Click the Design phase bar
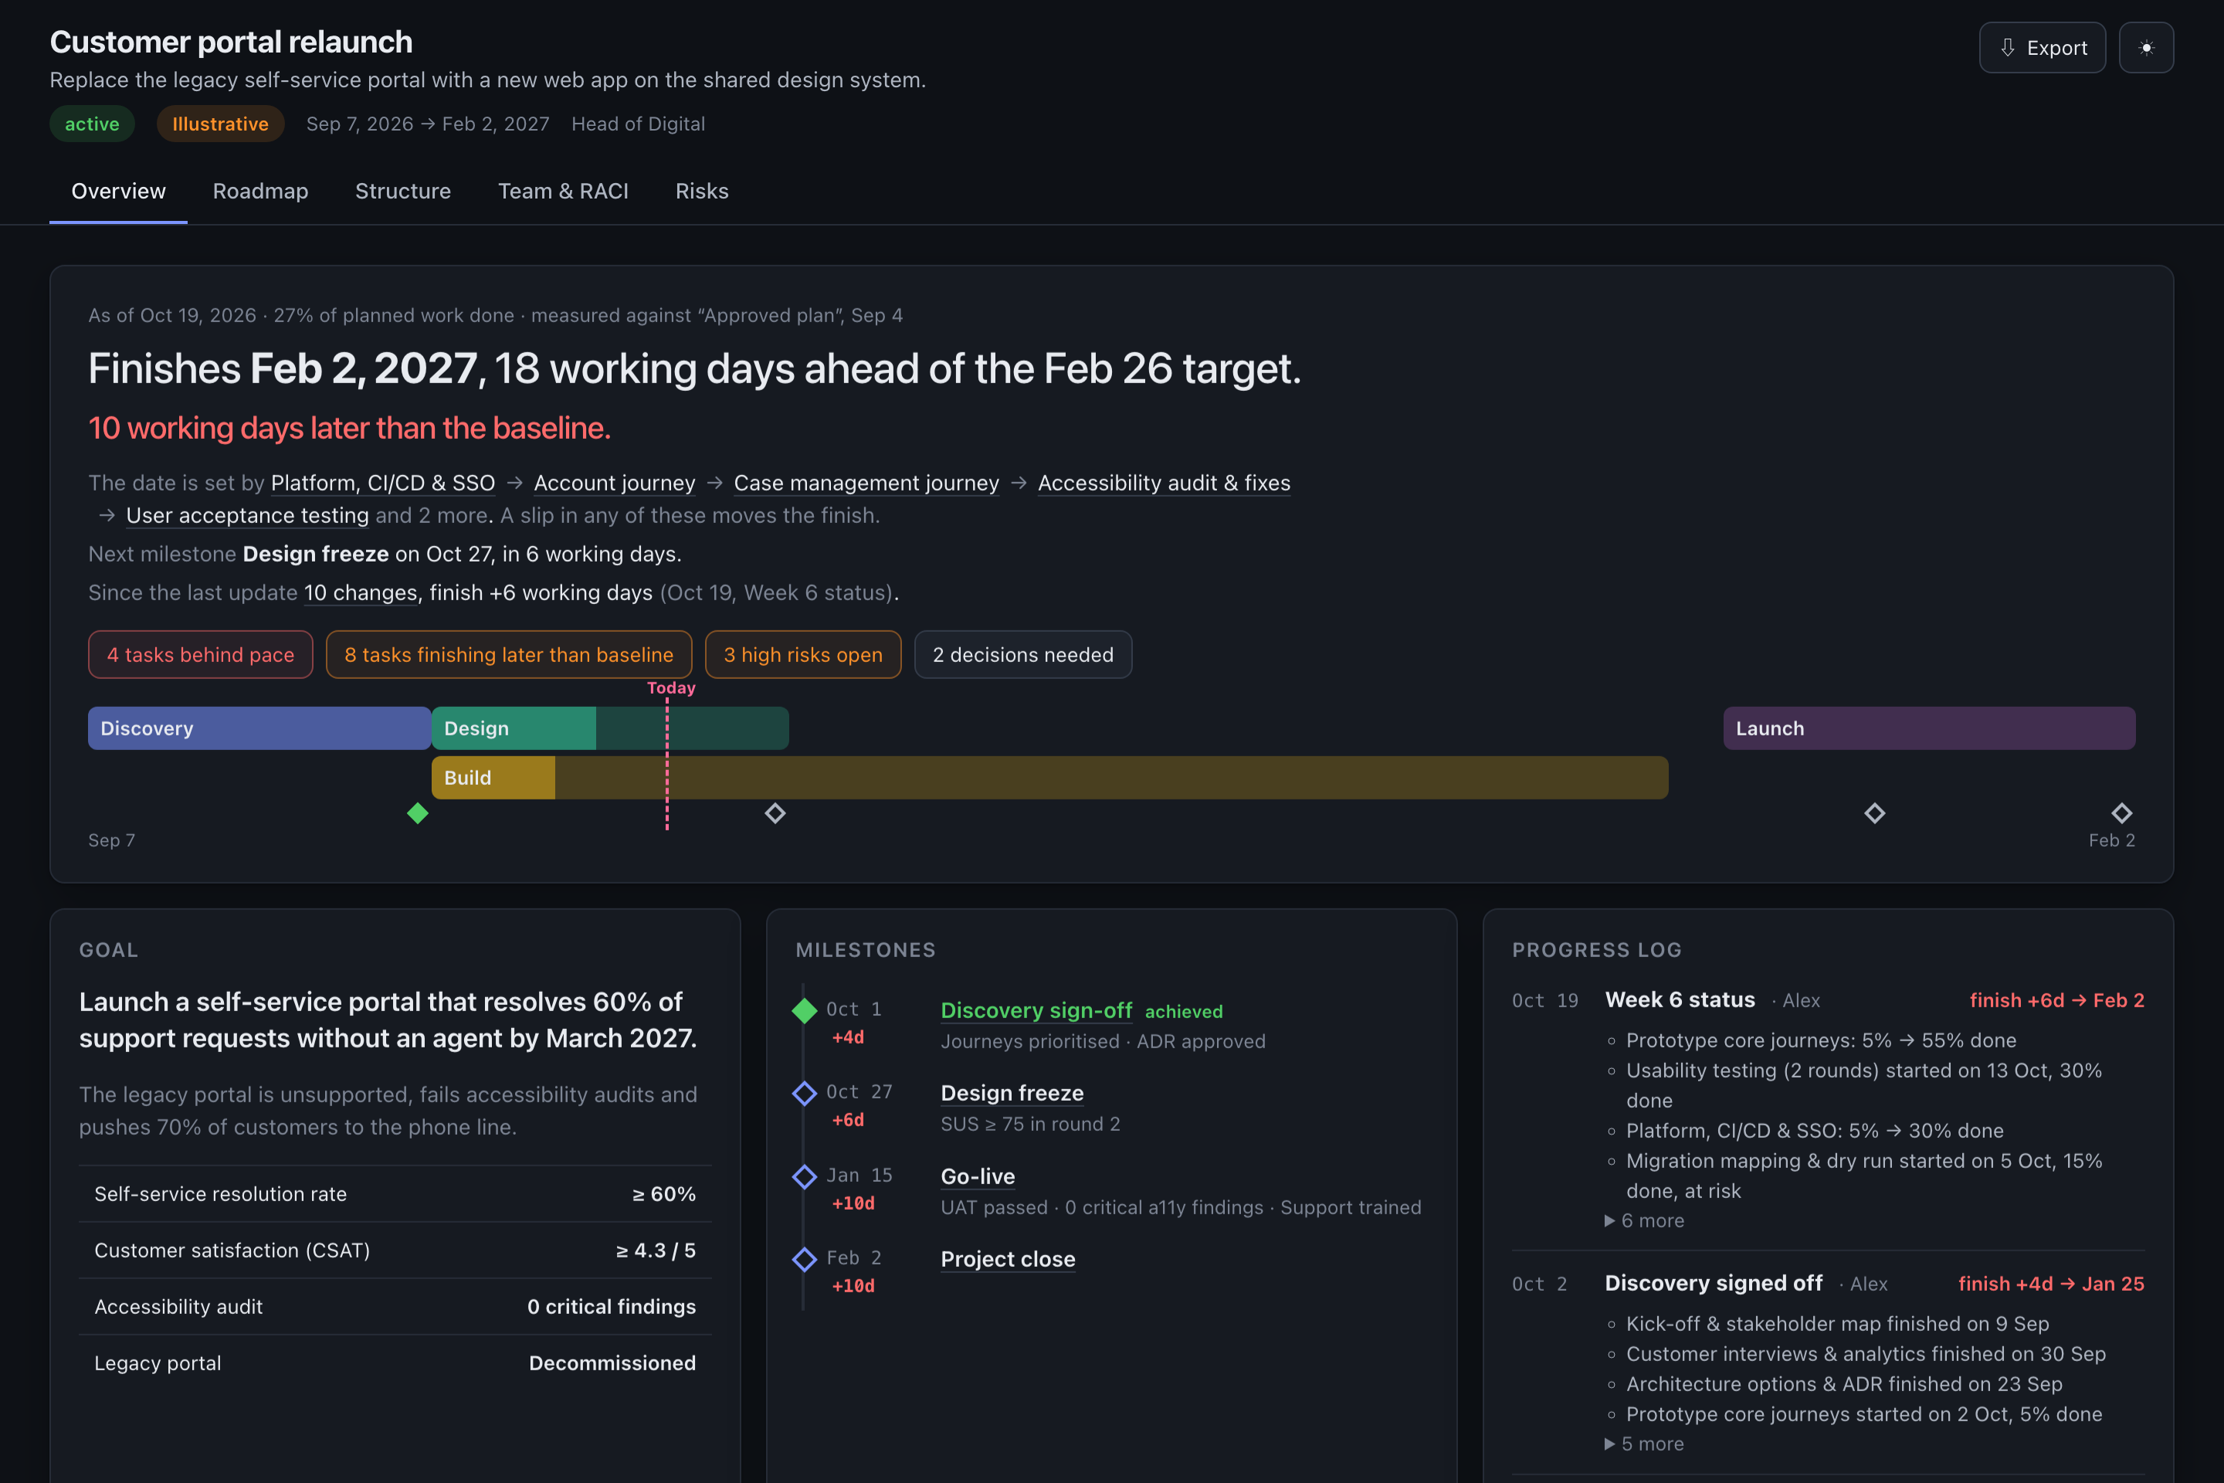 [x=610, y=728]
